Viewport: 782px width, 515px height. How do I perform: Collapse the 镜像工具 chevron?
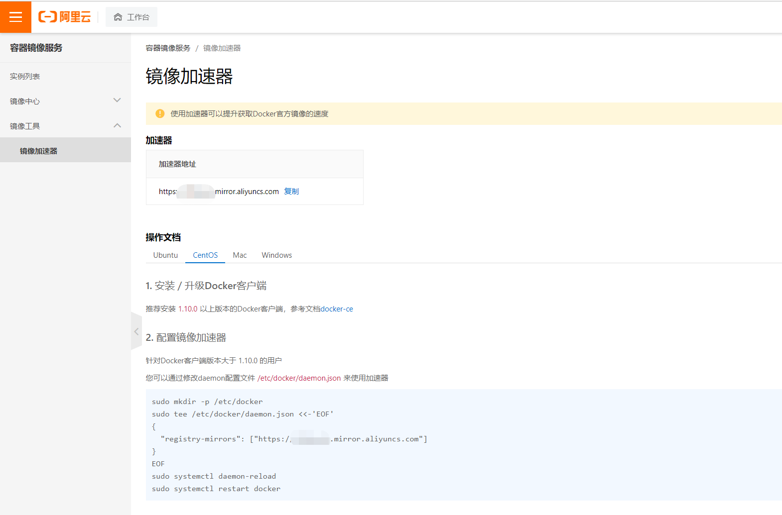(117, 125)
